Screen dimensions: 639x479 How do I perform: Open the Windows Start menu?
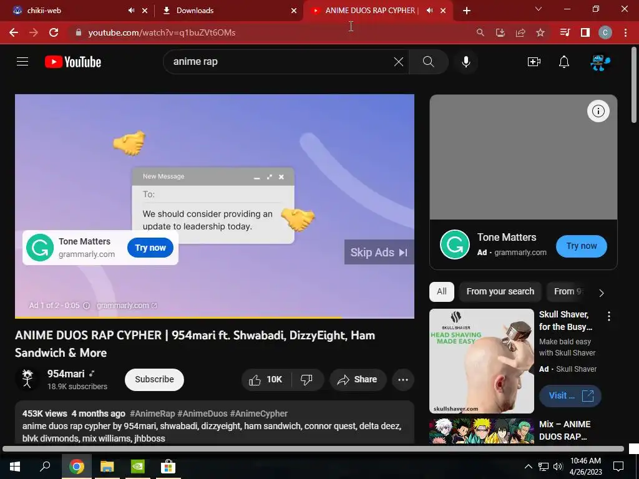coord(15,467)
